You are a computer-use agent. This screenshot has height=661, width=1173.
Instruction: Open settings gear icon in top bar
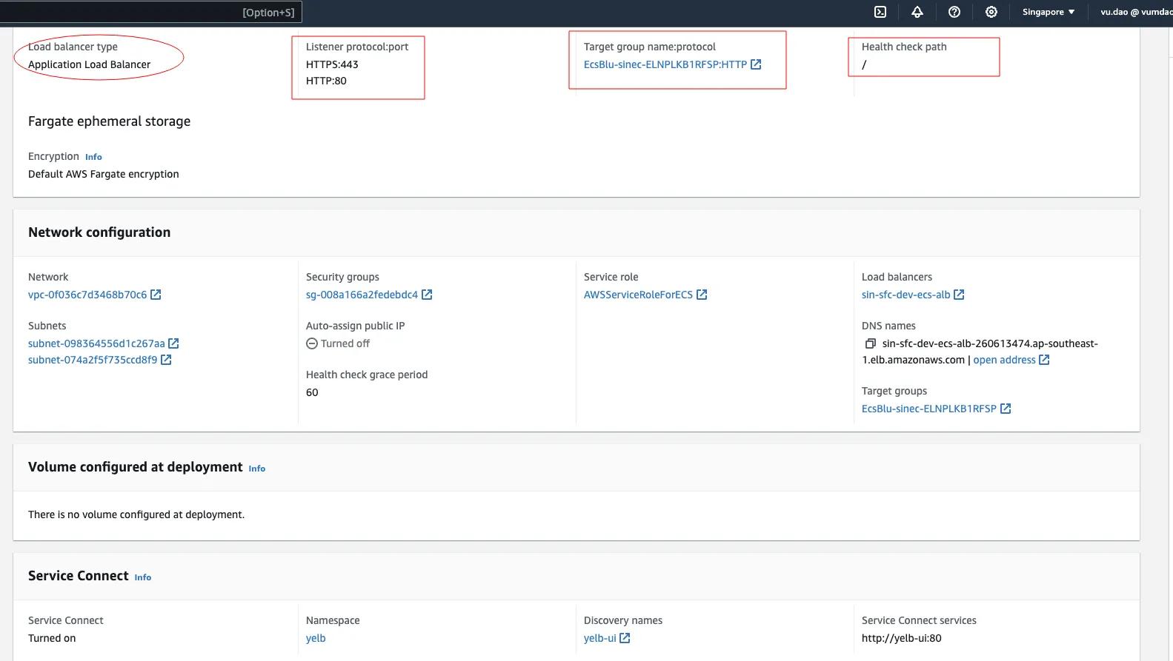[991, 12]
